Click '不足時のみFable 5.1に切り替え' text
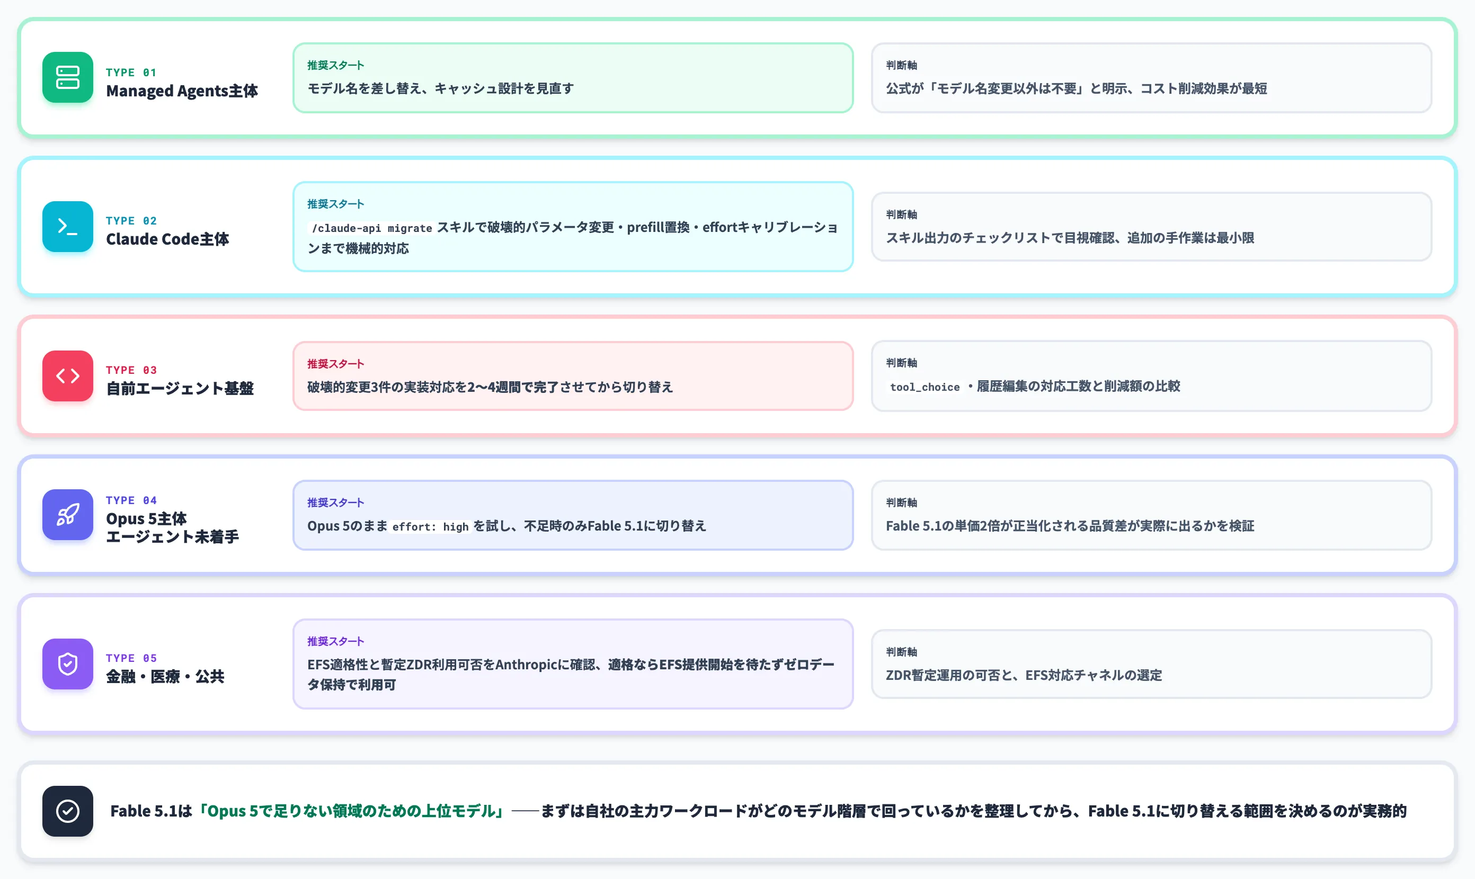 coord(615,525)
